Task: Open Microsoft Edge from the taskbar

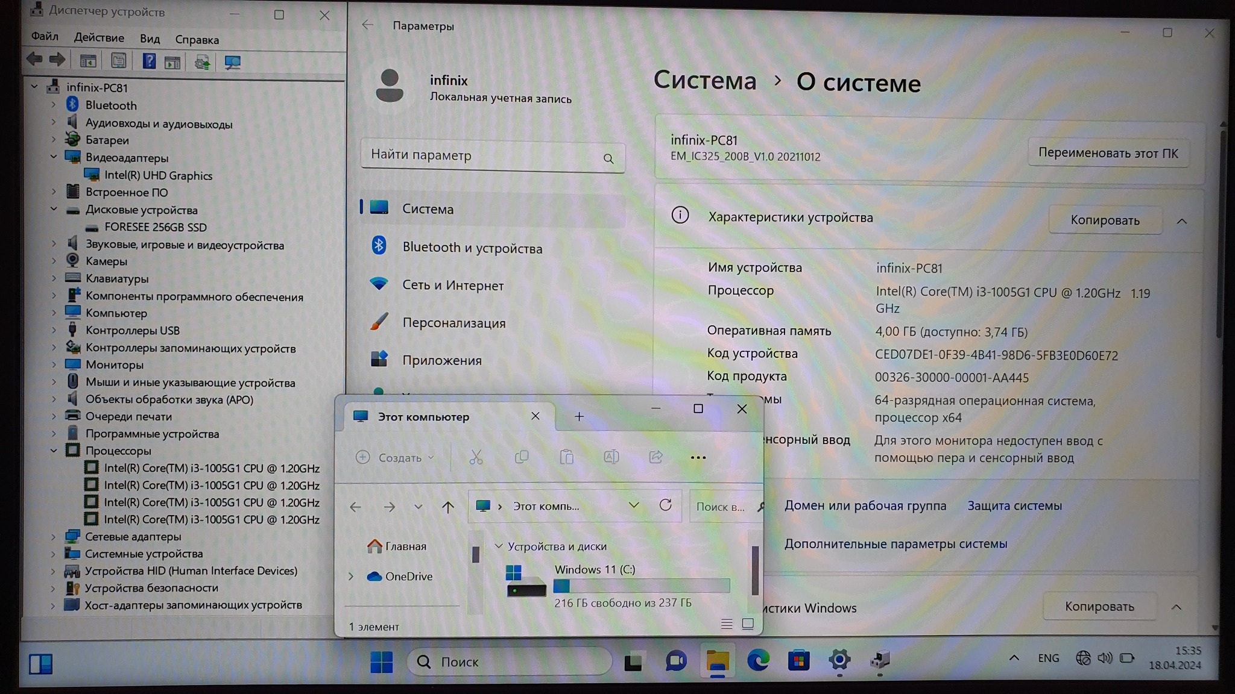Action: (757, 661)
